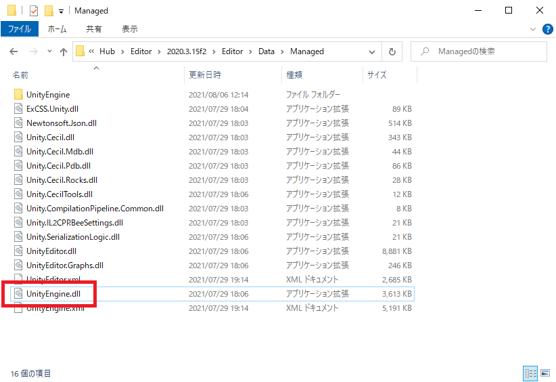Expand the ribbon with the chevron
This screenshot has height=382, width=556.
coord(532,29)
